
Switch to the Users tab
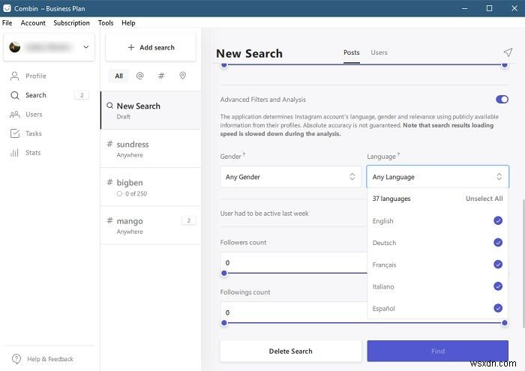point(379,52)
